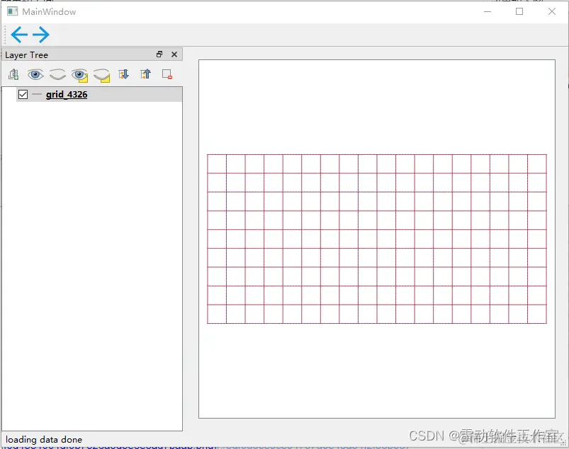The image size is (569, 449).
Task: Hide all layers using the closed eye icon
Action: [57, 74]
